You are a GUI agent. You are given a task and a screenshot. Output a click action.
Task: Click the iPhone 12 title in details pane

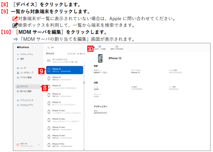[x=115, y=58]
